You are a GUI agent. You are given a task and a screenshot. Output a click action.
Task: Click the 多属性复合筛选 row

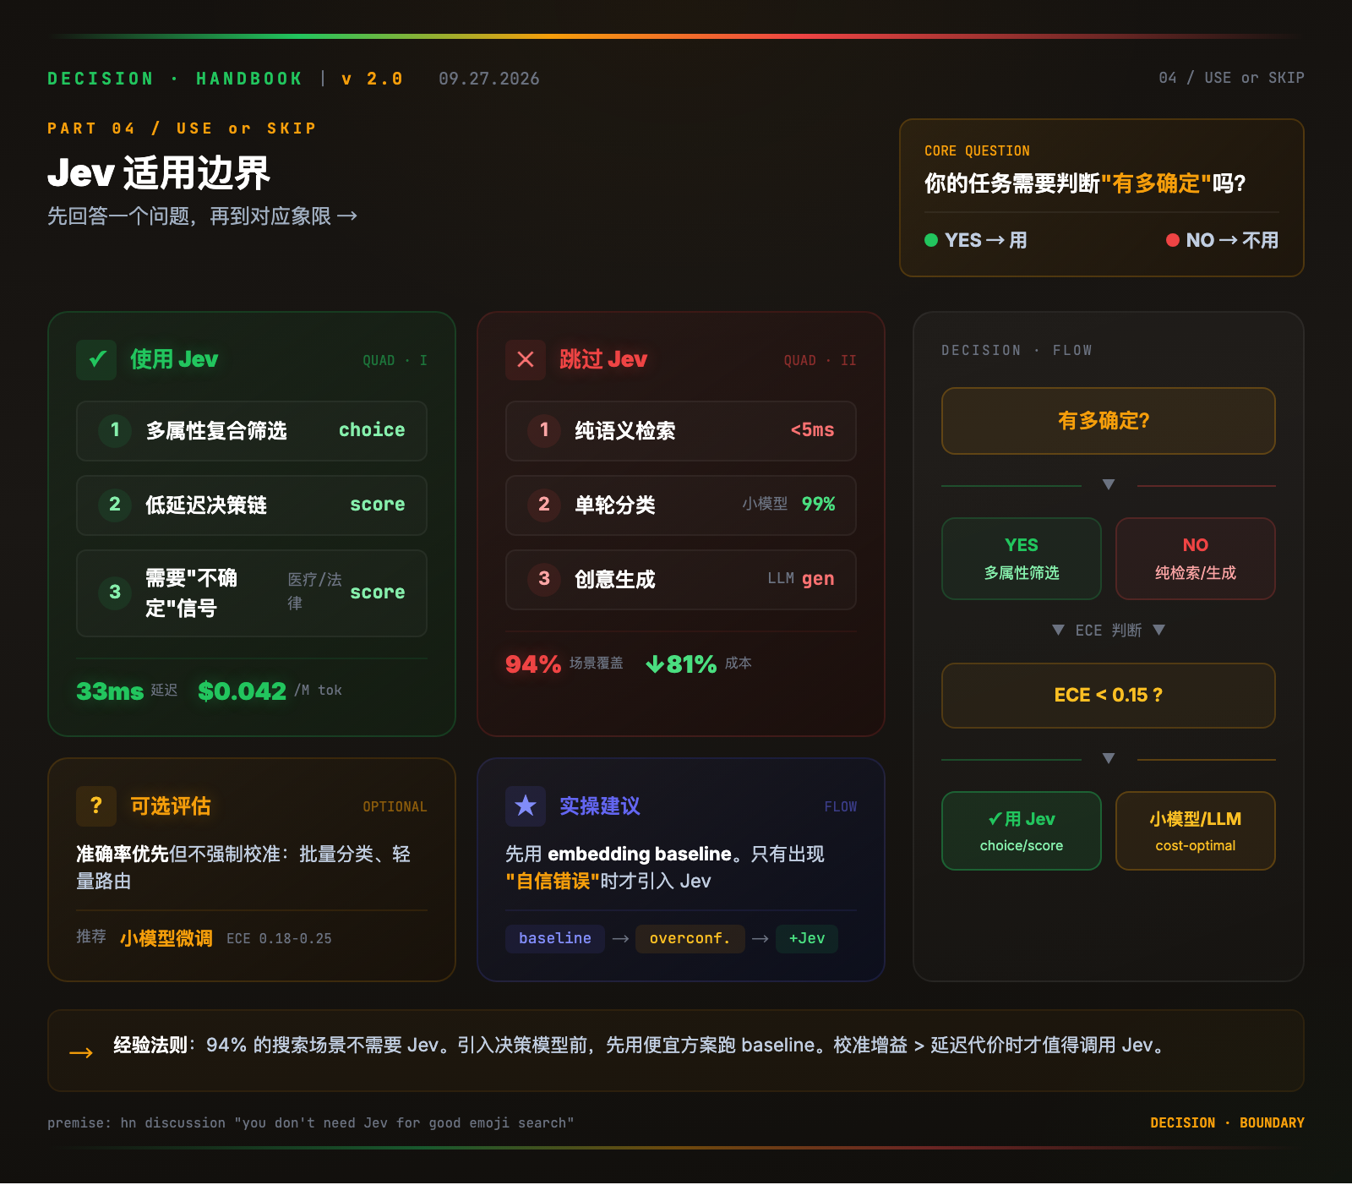pos(252,431)
